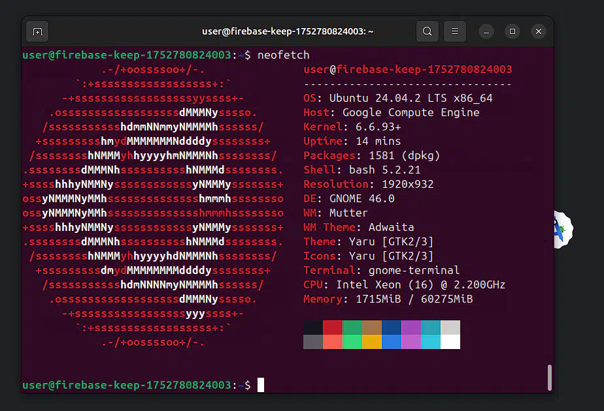
Task: Click the partially hidden app icon behind terminal
Action: (x=563, y=230)
